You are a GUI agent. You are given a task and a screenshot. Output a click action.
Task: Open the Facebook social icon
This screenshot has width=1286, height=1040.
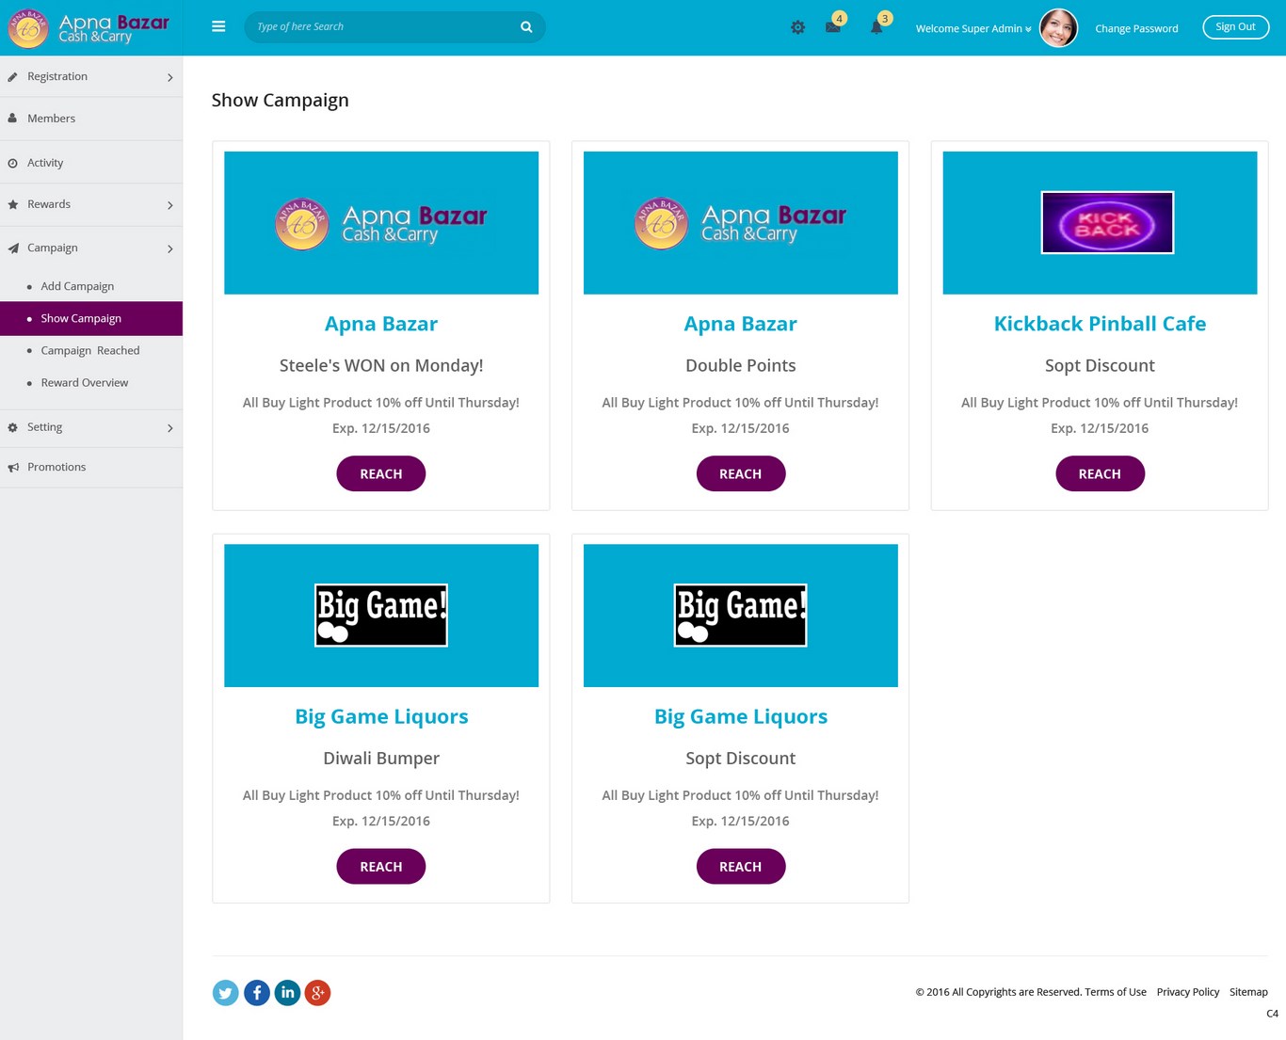tap(257, 993)
